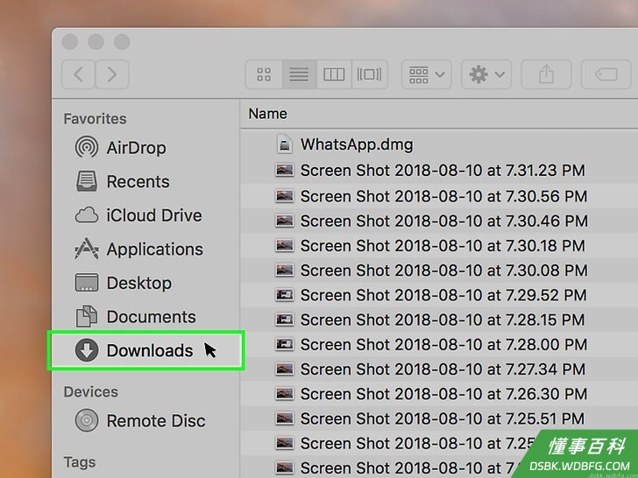Click thumbnail icon of 7.28.00 PM screenshot

point(285,345)
